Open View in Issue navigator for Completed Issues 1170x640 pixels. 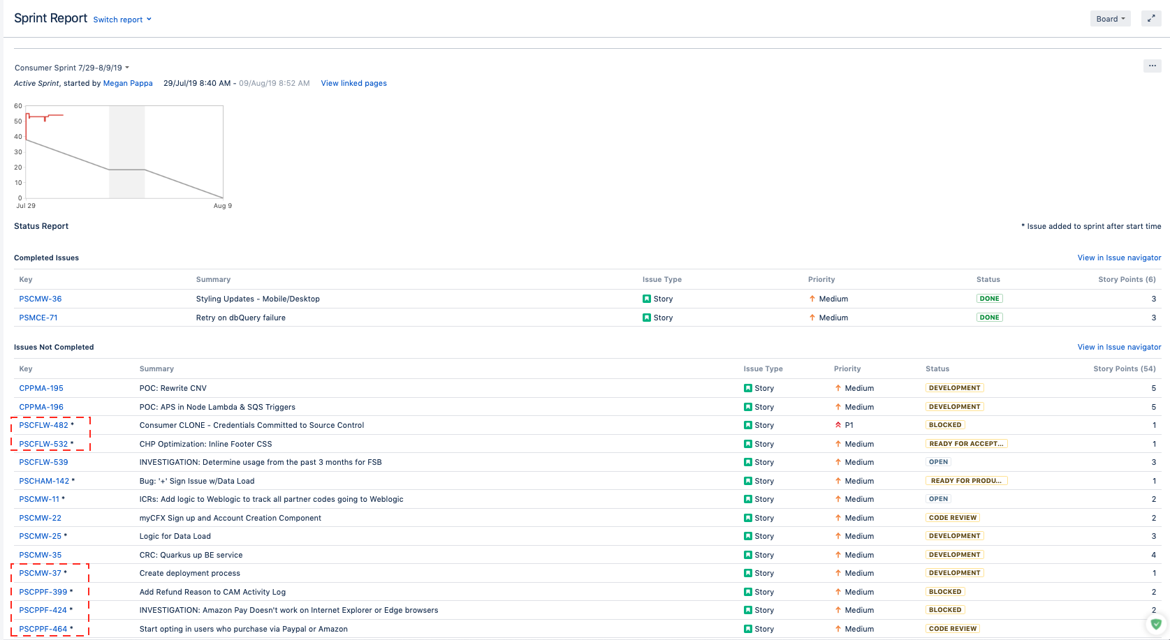[x=1119, y=258]
